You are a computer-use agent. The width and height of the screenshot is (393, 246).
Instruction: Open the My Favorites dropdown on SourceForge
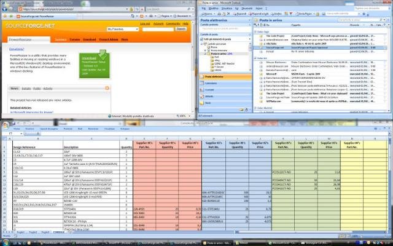pos(123,29)
